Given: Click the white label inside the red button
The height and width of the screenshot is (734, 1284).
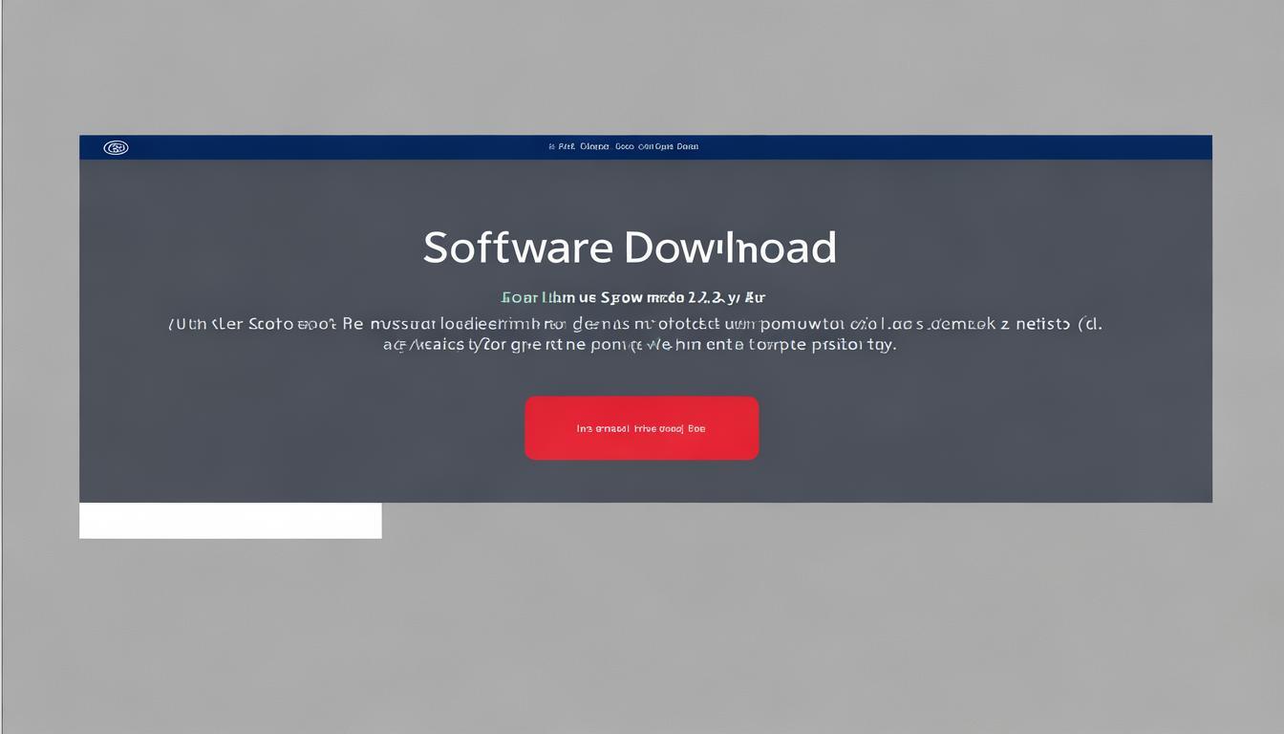Looking at the screenshot, I should 641,429.
